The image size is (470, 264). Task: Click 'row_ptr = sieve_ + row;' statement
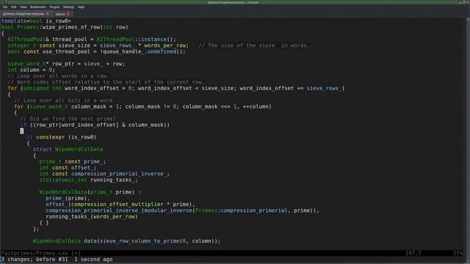coord(88,64)
